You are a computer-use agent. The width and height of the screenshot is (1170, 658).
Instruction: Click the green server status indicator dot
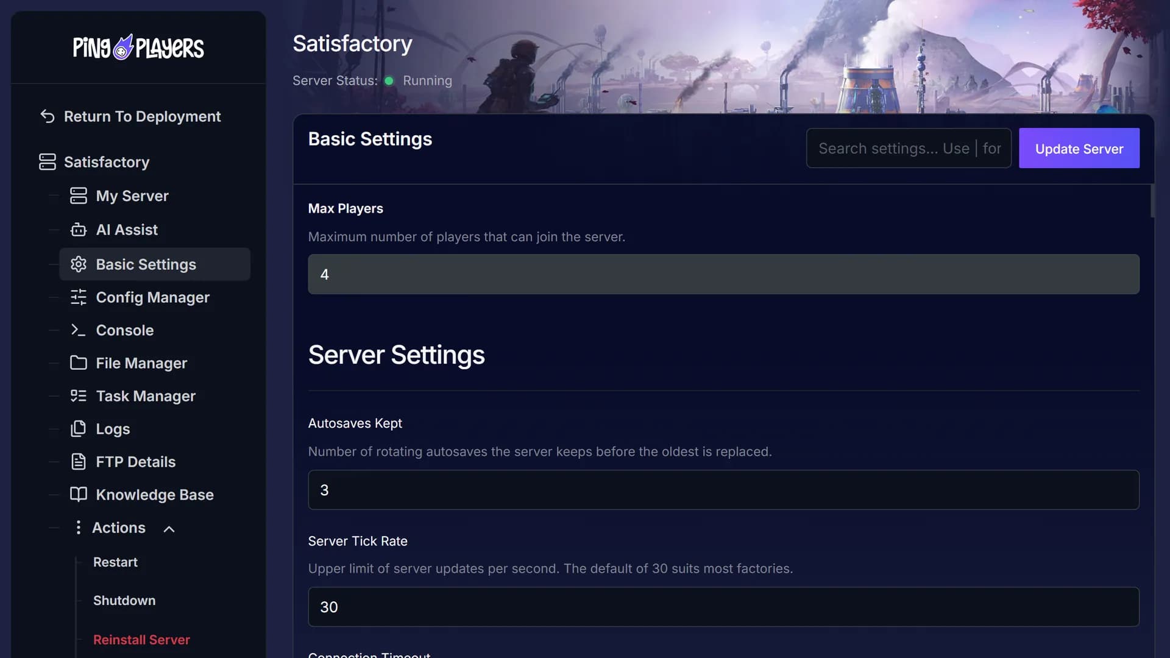(389, 80)
